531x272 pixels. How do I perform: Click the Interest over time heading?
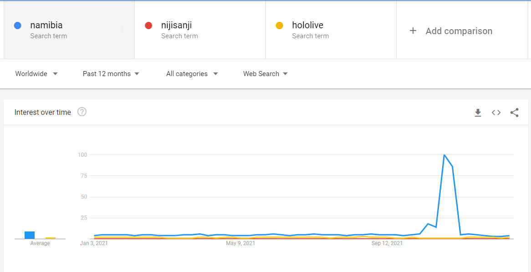pos(43,113)
